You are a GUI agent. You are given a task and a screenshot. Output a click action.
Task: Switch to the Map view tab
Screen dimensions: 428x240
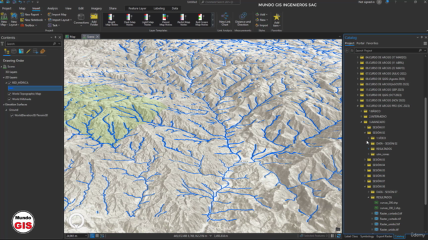(x=71, y=37)
